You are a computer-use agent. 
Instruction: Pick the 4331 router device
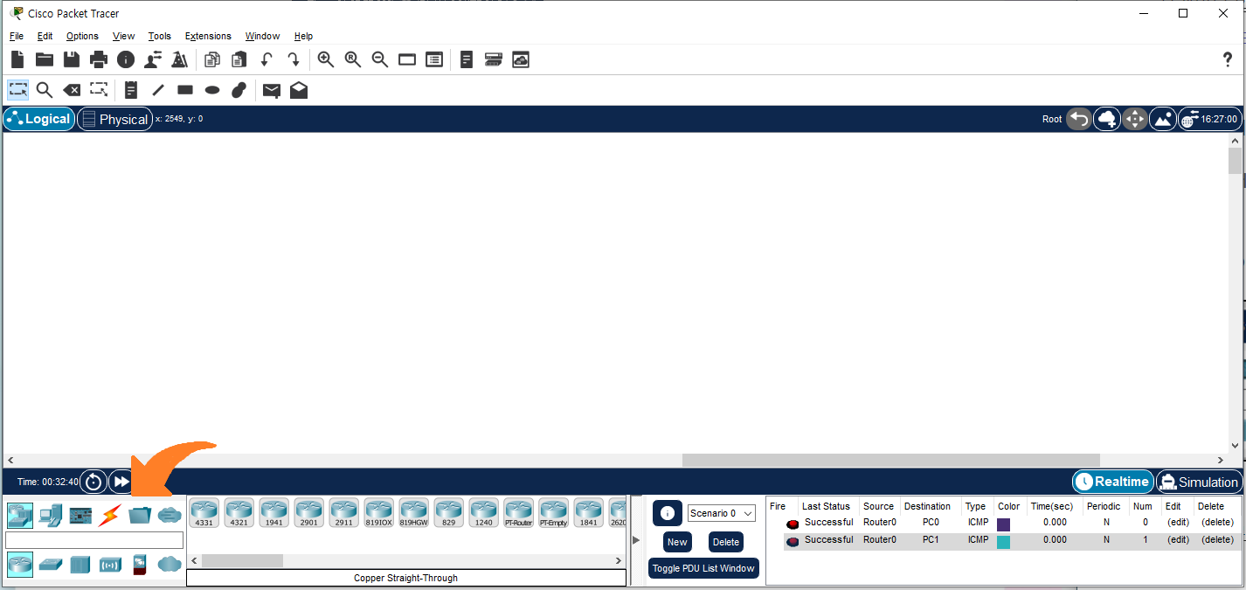[204, 512]
